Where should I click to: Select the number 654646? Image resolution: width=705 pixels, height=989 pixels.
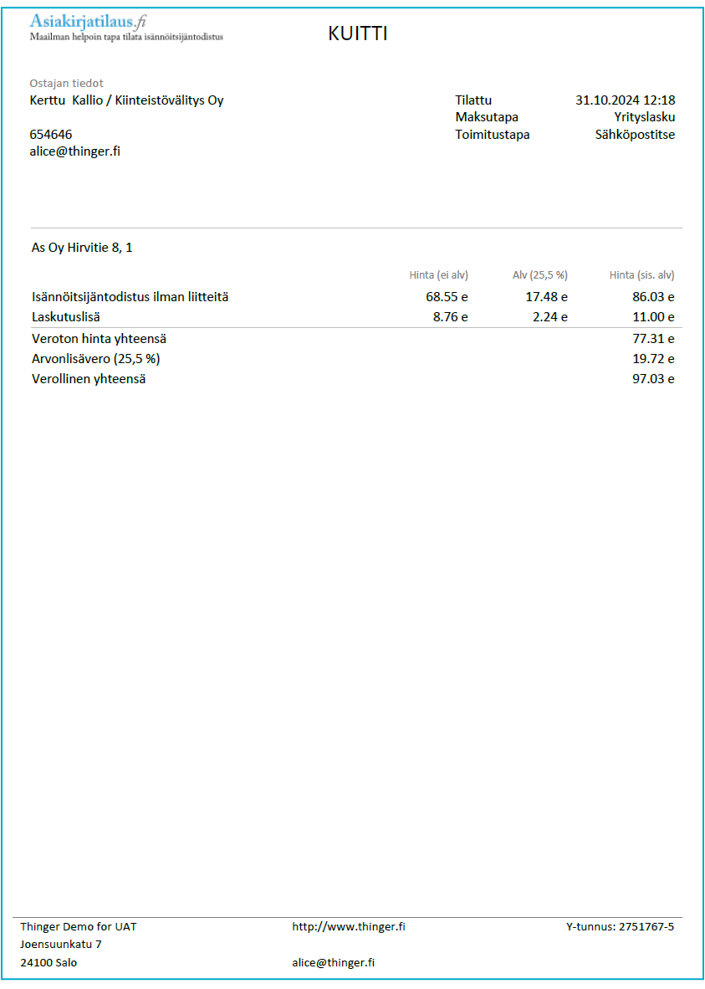pos(51,135)
